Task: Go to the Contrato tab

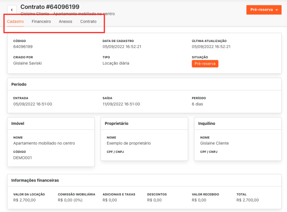Action: [x=88, y=22]
